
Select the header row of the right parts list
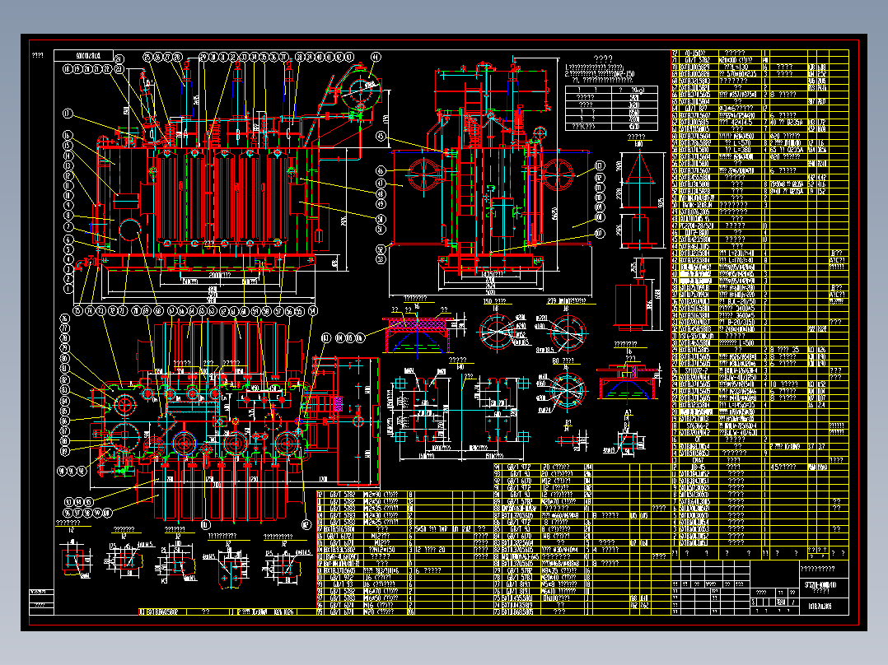[x=760, y=553]
